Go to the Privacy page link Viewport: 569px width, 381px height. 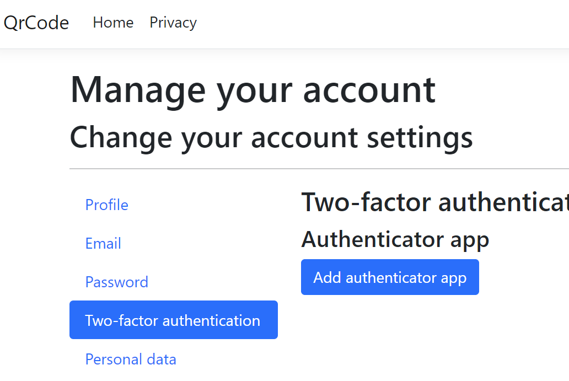pyautogui.click(x=173, y=23)
